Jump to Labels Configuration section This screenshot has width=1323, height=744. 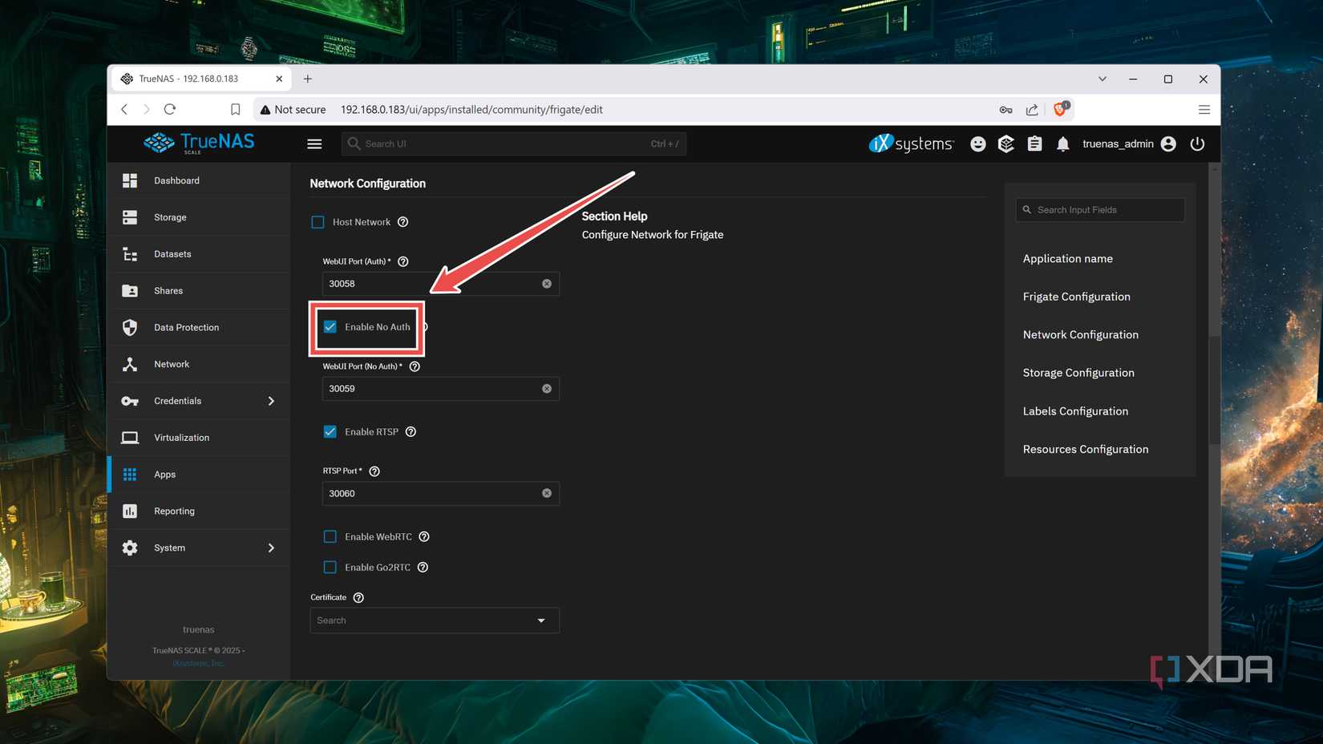tap(1075, 411)
